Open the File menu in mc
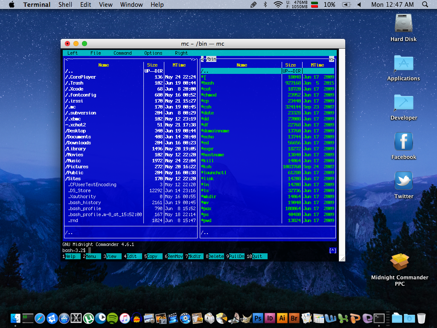This screenshot has height=328, width=437. tap(96, 53)
